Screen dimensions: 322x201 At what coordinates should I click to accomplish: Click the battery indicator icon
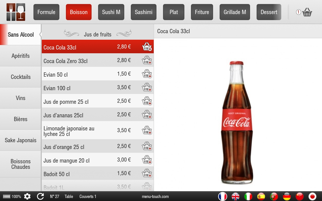[x=7, y=196]
